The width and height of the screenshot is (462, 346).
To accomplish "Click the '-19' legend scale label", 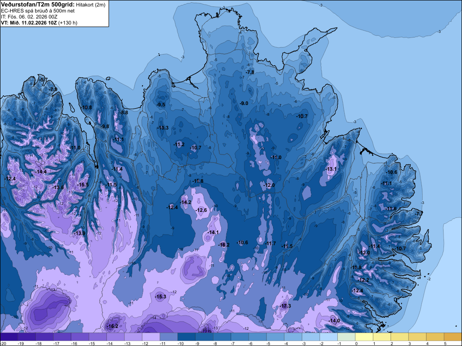I will pos(21,344).
